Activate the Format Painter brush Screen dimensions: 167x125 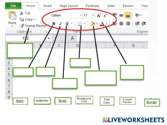tap(22, 26)
